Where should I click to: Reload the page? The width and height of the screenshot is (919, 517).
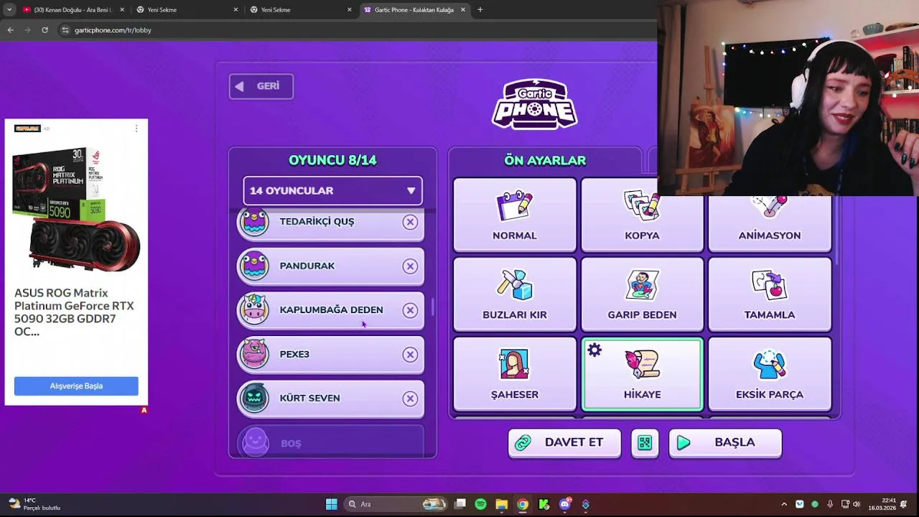(x=45, y=30)
